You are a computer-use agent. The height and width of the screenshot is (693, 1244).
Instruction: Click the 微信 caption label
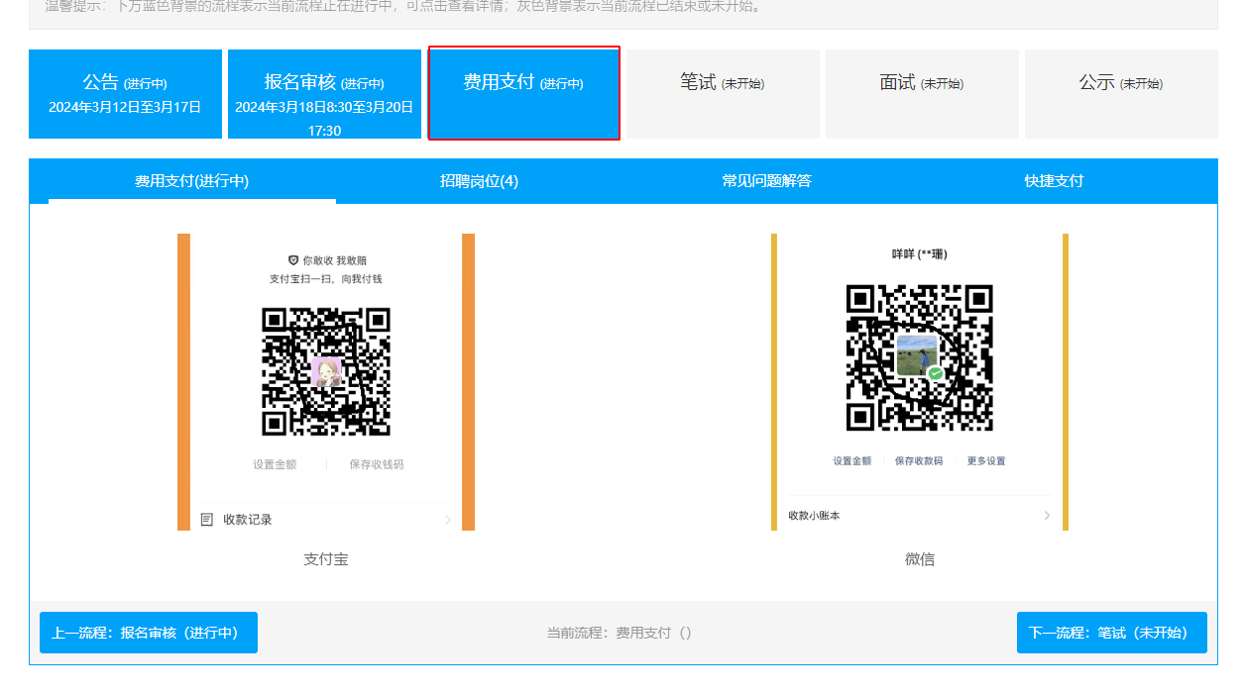coord(920,559)
